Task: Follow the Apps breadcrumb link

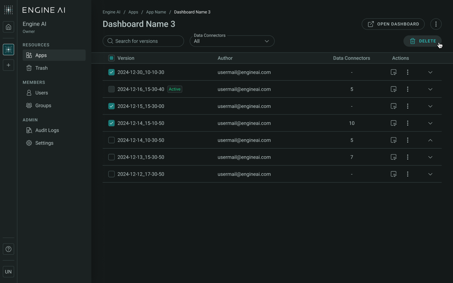Action: [133, 12]
